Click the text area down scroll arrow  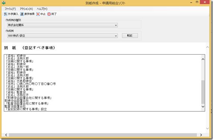coord(203,106)
